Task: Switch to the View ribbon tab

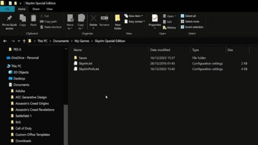Action: tap(49, 9)
